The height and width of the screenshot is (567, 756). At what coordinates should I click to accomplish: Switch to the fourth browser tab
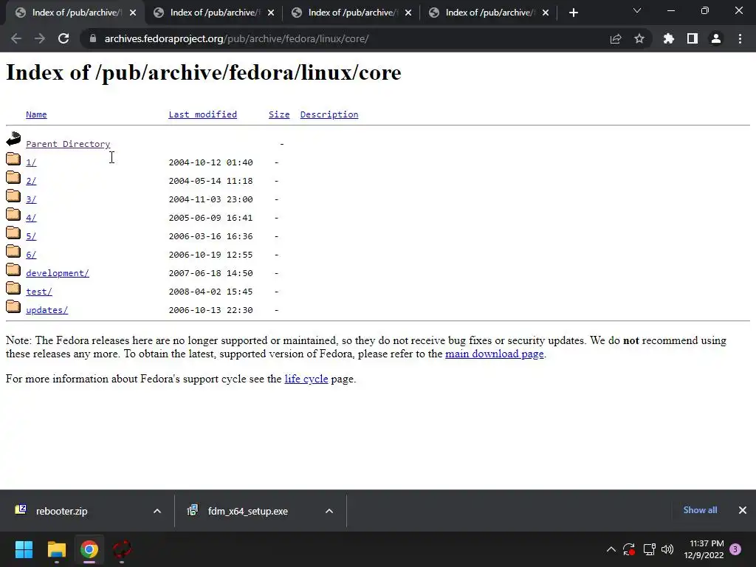pyautogui.click(x=489, y=13)
